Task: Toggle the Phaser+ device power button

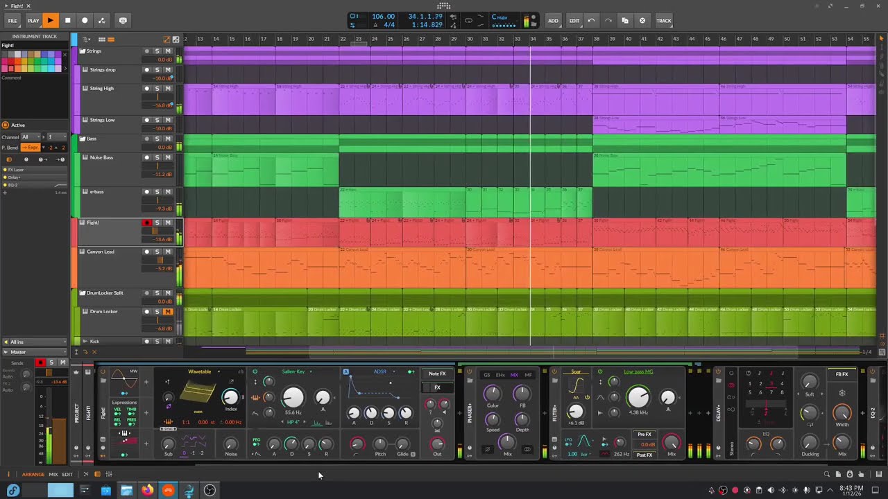Action: [469, 372]
